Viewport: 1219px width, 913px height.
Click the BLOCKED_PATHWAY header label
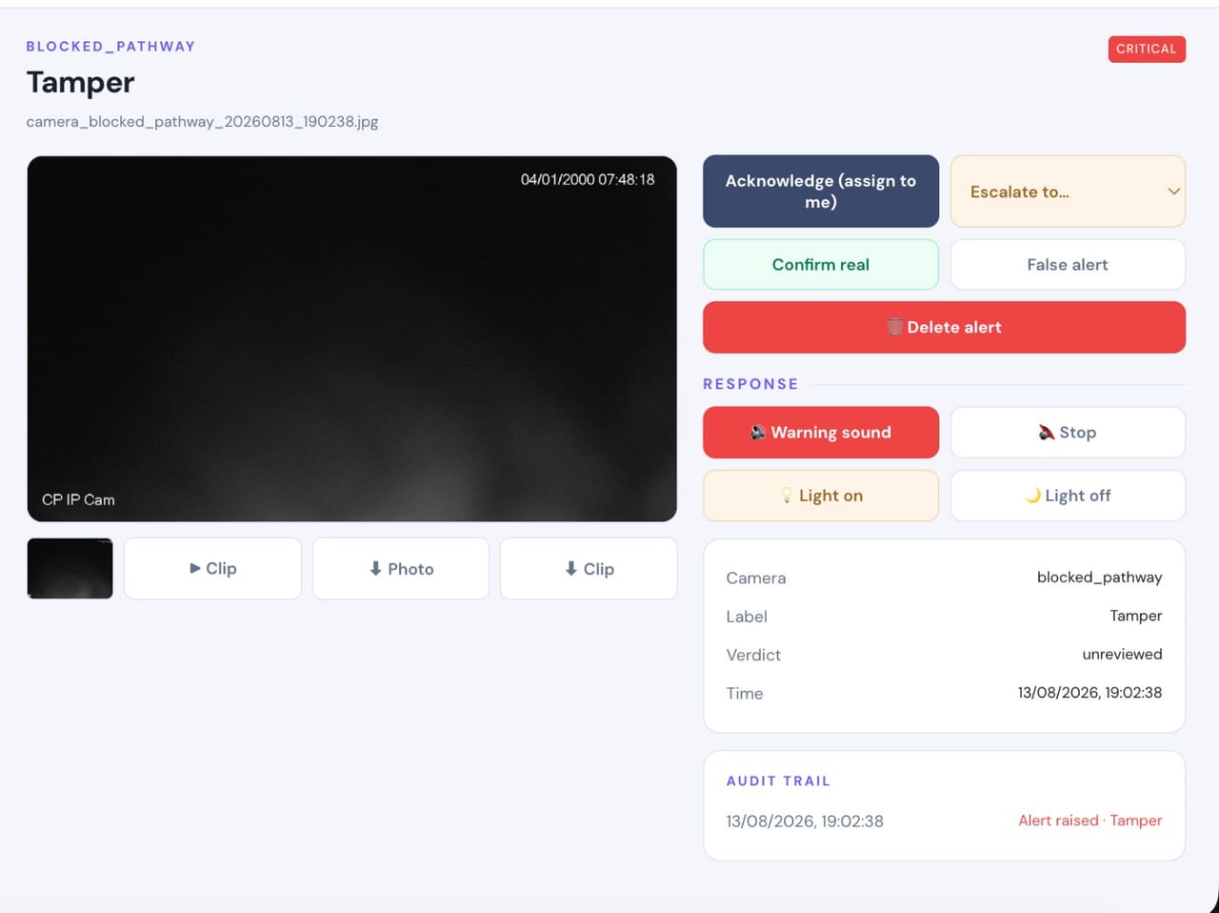tap(110, 47)
